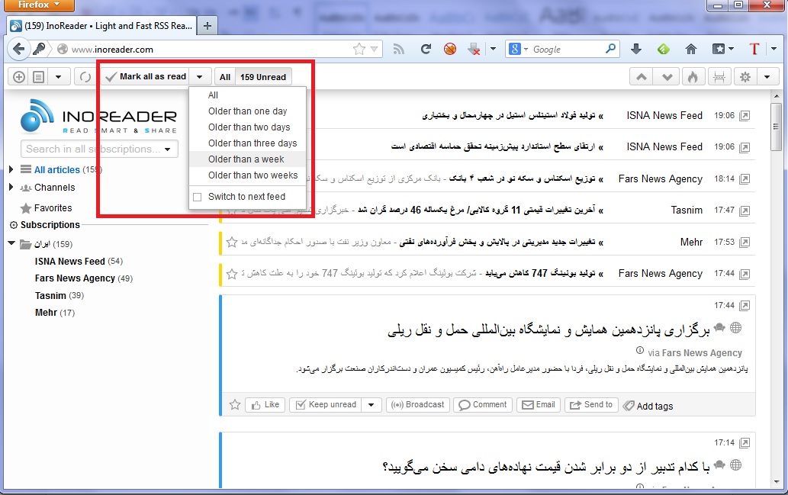Click Send to button on article
The width and height of the screenshot is (788, 495).
[591, 404]
